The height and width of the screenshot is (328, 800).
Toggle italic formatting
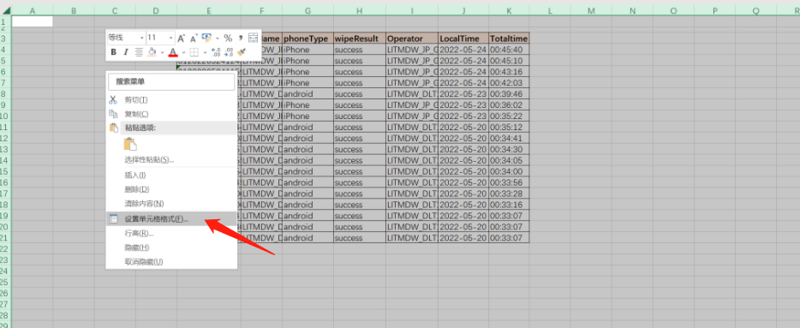126,52
